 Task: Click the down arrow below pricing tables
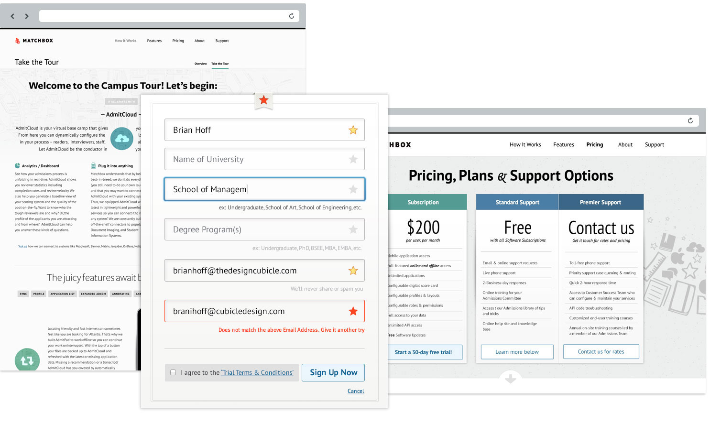click(511, 379)
